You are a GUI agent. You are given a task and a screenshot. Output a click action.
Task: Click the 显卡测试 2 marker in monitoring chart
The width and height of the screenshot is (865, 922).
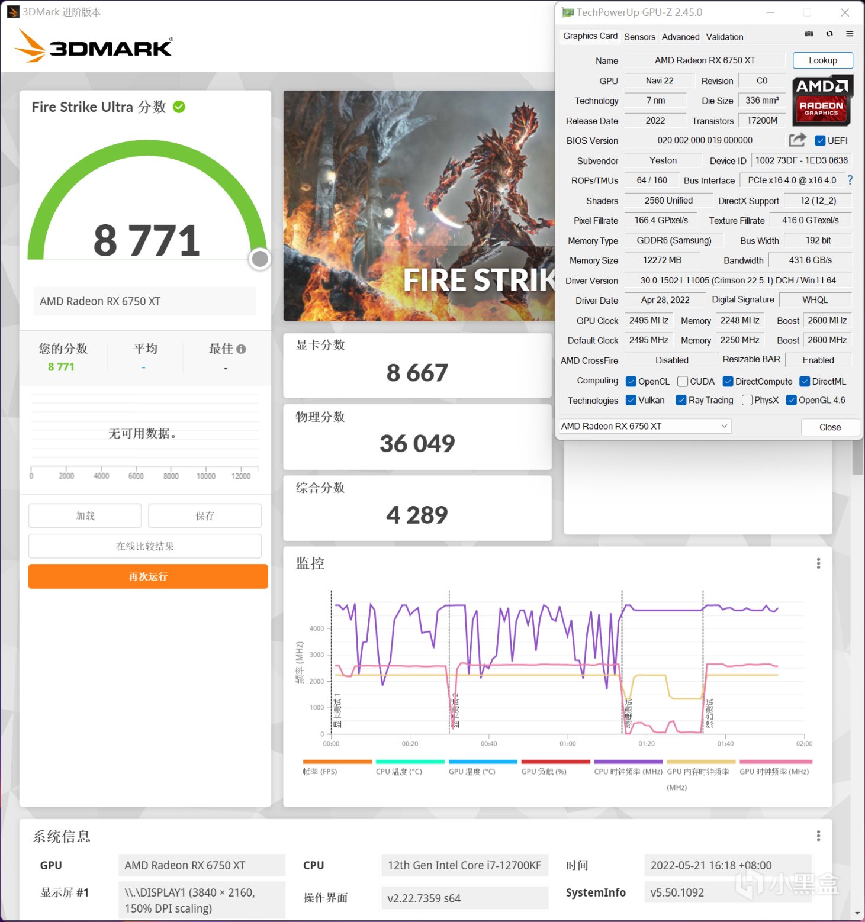pyautogui.click(x=456, y=710)
